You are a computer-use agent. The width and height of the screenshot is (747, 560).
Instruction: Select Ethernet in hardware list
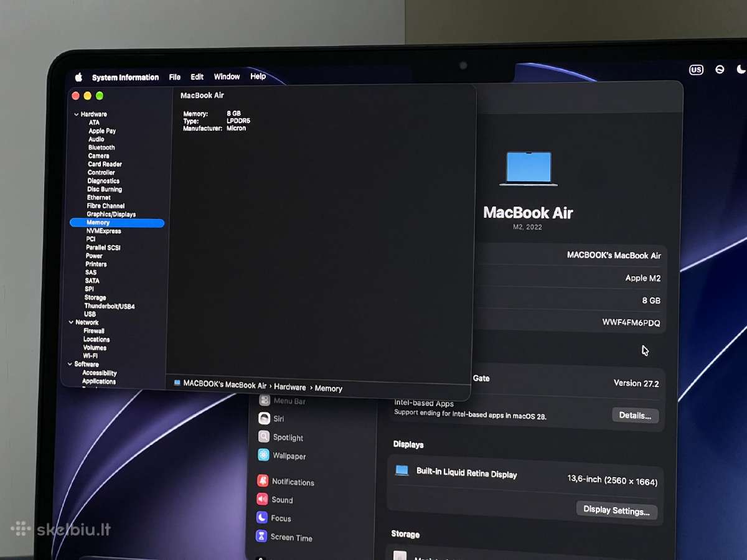99,197
